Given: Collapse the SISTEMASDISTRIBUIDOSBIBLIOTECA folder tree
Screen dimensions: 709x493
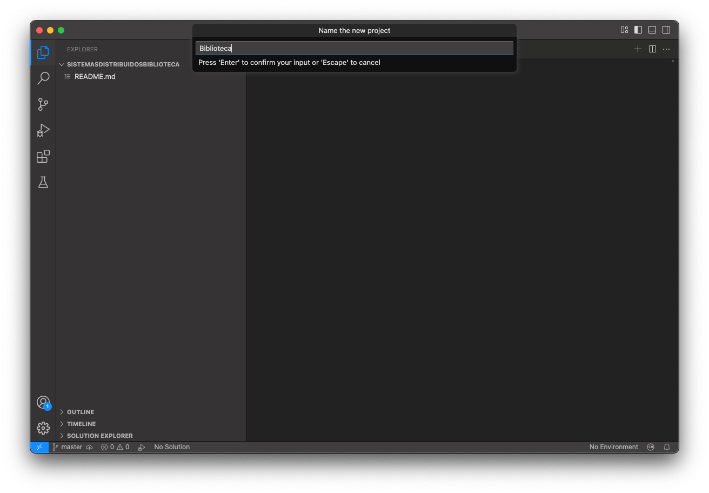Looking at the screenshot, I should (x=123, y=64).
